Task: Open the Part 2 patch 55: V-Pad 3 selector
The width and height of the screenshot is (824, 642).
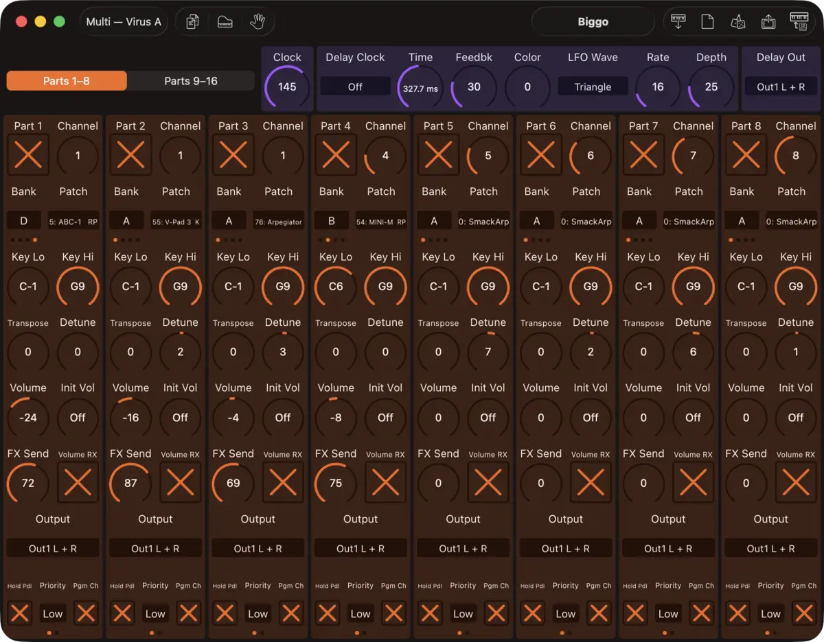Action: coord(176,222)
